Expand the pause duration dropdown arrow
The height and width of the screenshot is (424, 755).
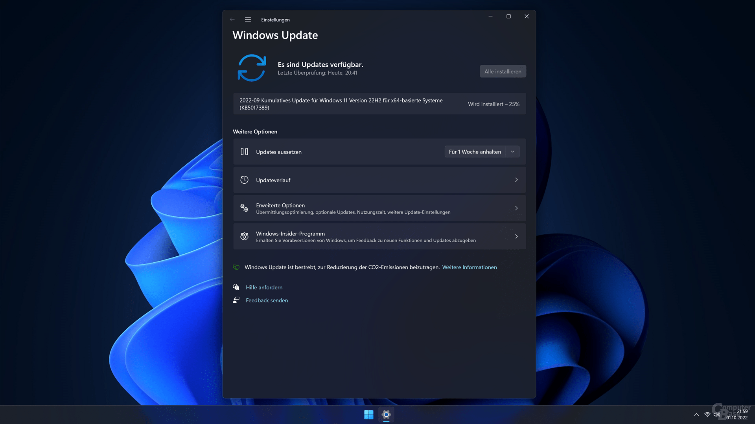point(512,152)
